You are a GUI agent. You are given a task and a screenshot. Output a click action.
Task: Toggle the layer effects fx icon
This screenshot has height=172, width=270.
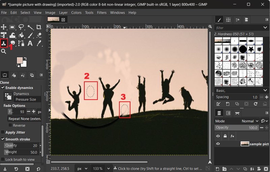(232, 136)
